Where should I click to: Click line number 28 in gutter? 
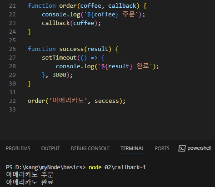point(12,66)
